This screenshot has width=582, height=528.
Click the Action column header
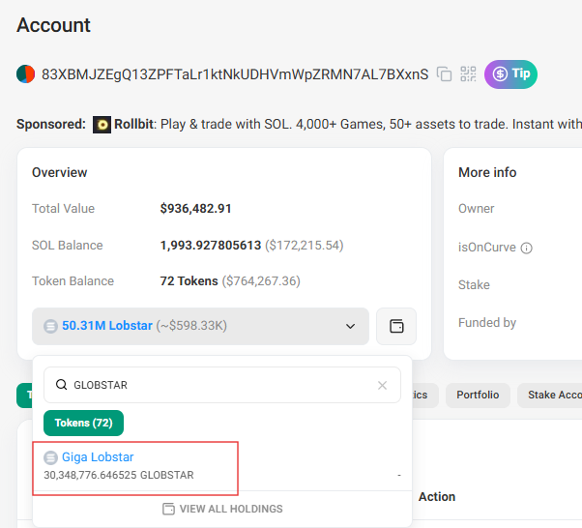tap(437, 497)
